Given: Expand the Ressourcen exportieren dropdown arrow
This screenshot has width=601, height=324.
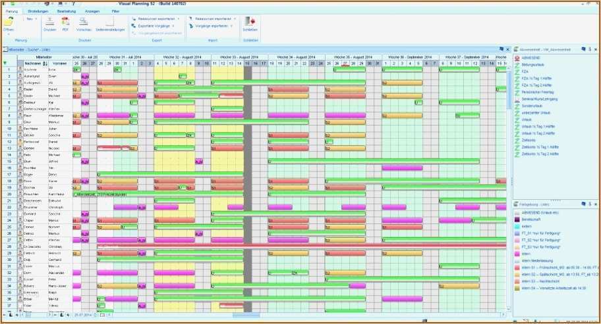Looking at the screenshot, I should coord(178,18).
